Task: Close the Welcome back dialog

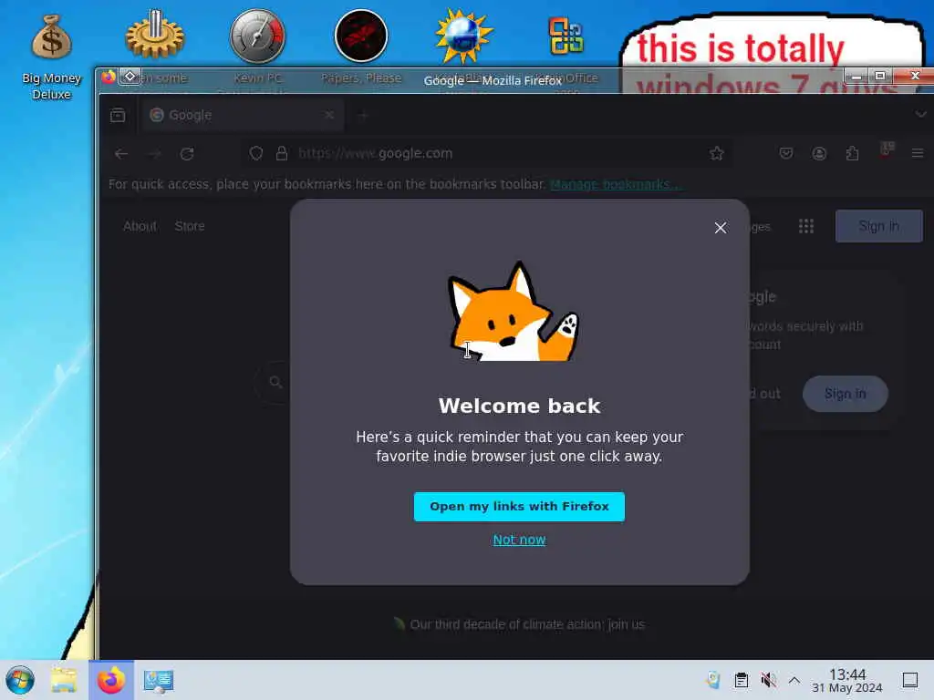Action: pos(721,228)
